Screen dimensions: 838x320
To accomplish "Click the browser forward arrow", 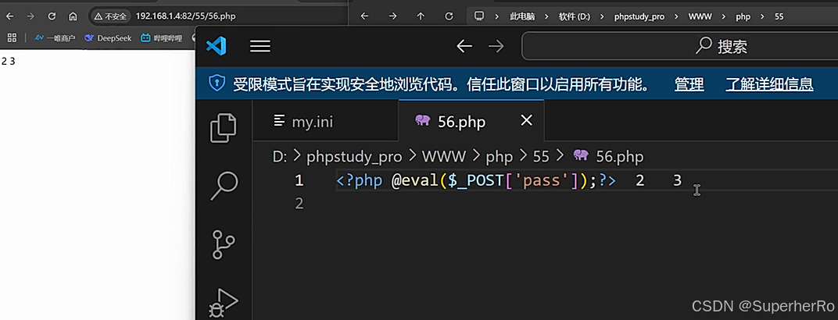I will click(30, 16).
